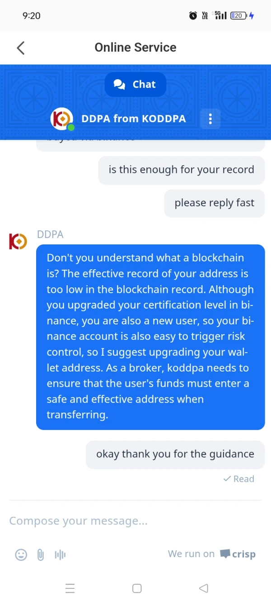
Task: Tap the 'DDPA from KODDPA' title
Action: click(133, 119)
